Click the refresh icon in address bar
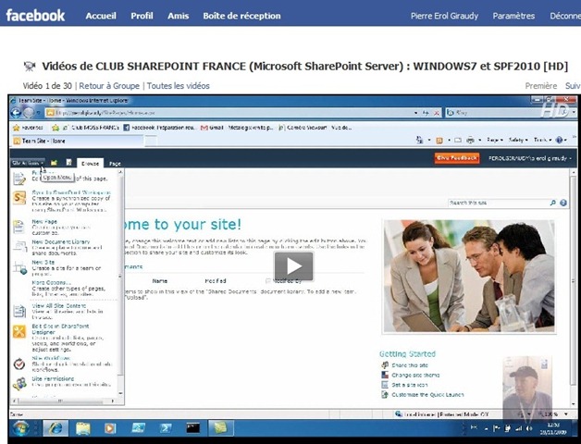 [426, 113]
